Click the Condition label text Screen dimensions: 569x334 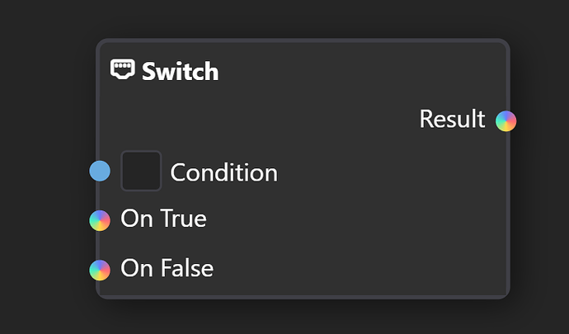point(223,173)
